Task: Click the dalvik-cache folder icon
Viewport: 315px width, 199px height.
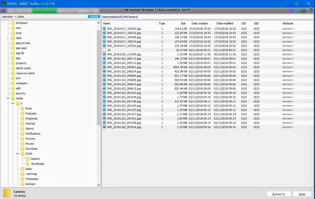Action: click(13, 68)
